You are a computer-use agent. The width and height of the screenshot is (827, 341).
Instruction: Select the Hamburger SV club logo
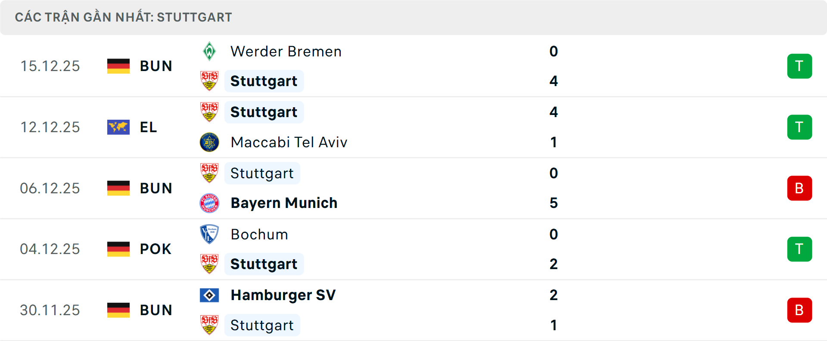coord(210,295)
